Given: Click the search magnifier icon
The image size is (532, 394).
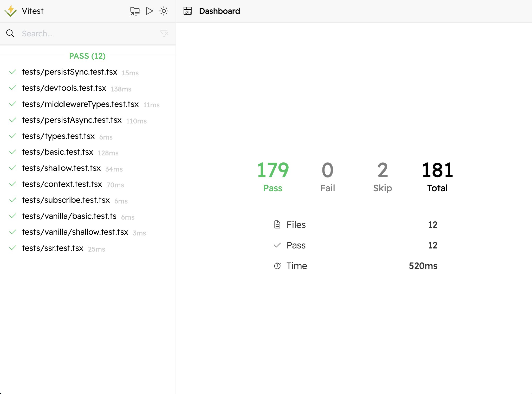Looking at the screenshot, I should (10, 33).
